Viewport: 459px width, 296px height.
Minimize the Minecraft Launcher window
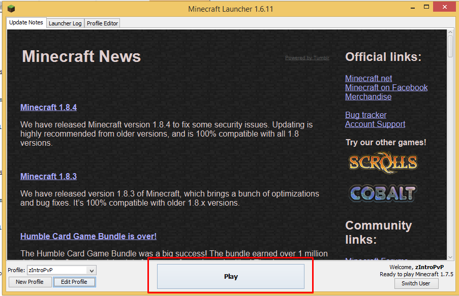[x=413, y=8]
